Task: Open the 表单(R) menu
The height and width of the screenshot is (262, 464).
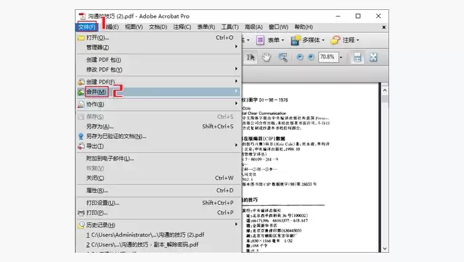Action: [206, 27]
